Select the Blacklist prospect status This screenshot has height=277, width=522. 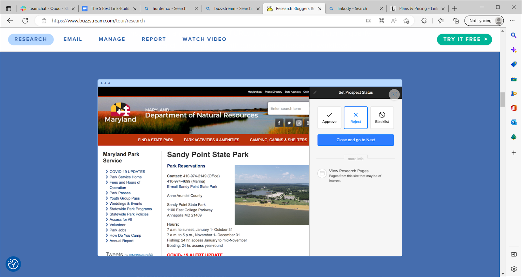(x=382, y=118)
